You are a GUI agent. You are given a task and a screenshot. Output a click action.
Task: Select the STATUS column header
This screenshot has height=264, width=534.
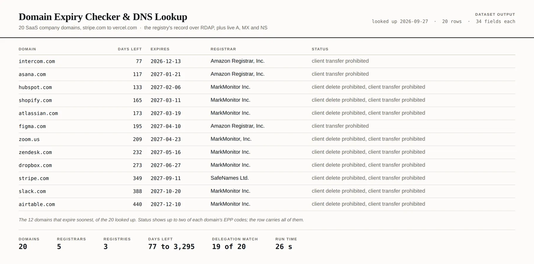[320, 49]
